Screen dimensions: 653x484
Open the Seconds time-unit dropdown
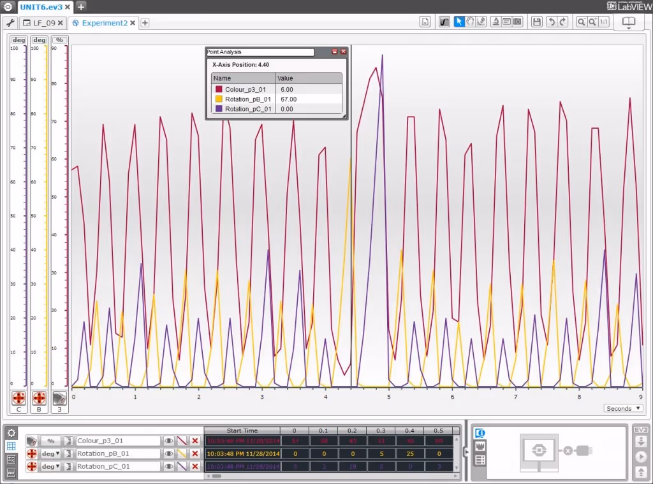(622, 408)
